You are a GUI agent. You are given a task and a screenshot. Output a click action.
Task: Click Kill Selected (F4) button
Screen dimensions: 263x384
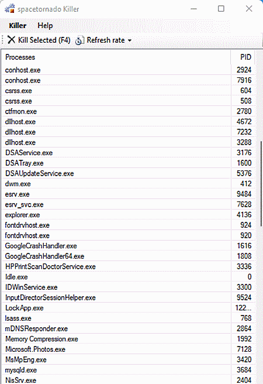coord(39,40)
